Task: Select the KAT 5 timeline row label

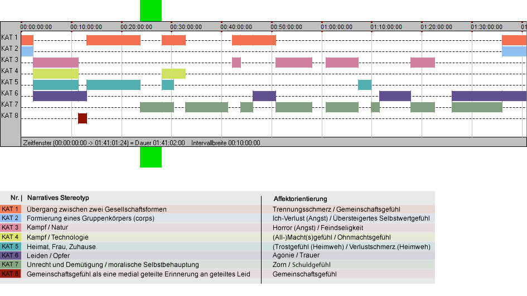Action: (9, 82)
